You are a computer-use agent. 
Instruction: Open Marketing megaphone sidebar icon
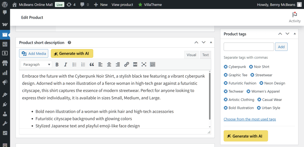5,83
